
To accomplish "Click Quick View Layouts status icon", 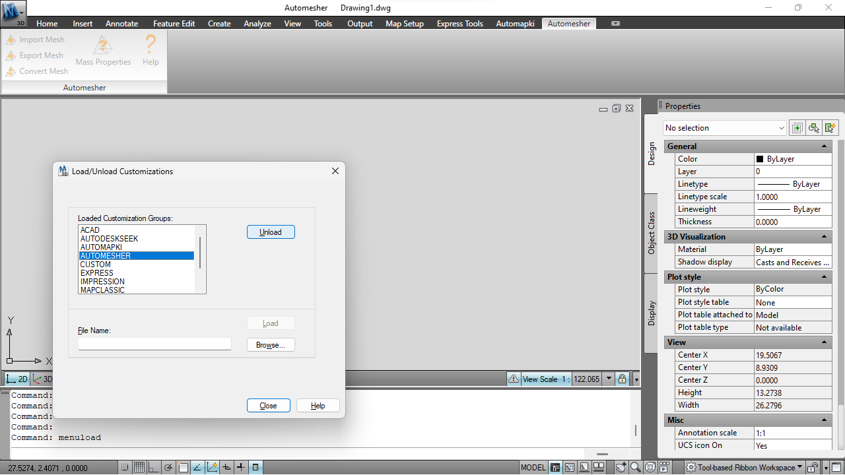I will coord(584,468).
